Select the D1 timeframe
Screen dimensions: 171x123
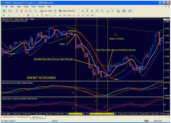click(83, 15)
